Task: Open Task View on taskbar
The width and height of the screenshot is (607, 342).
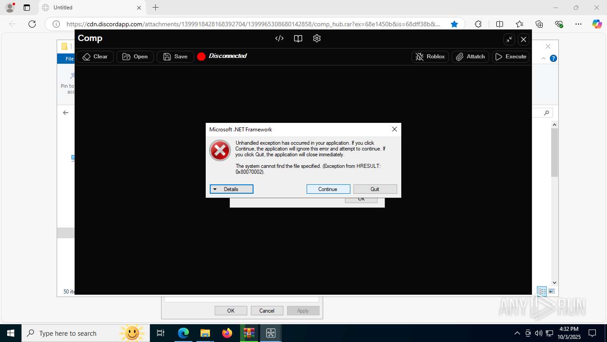Action: click(161, 333)
